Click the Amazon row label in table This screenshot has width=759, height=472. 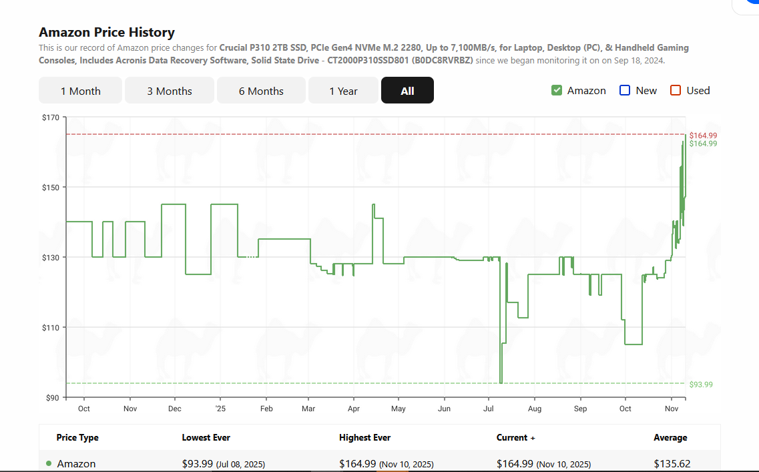(x=76, y=464)
